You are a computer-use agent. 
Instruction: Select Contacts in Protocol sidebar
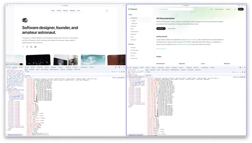[x=133, y=47]
